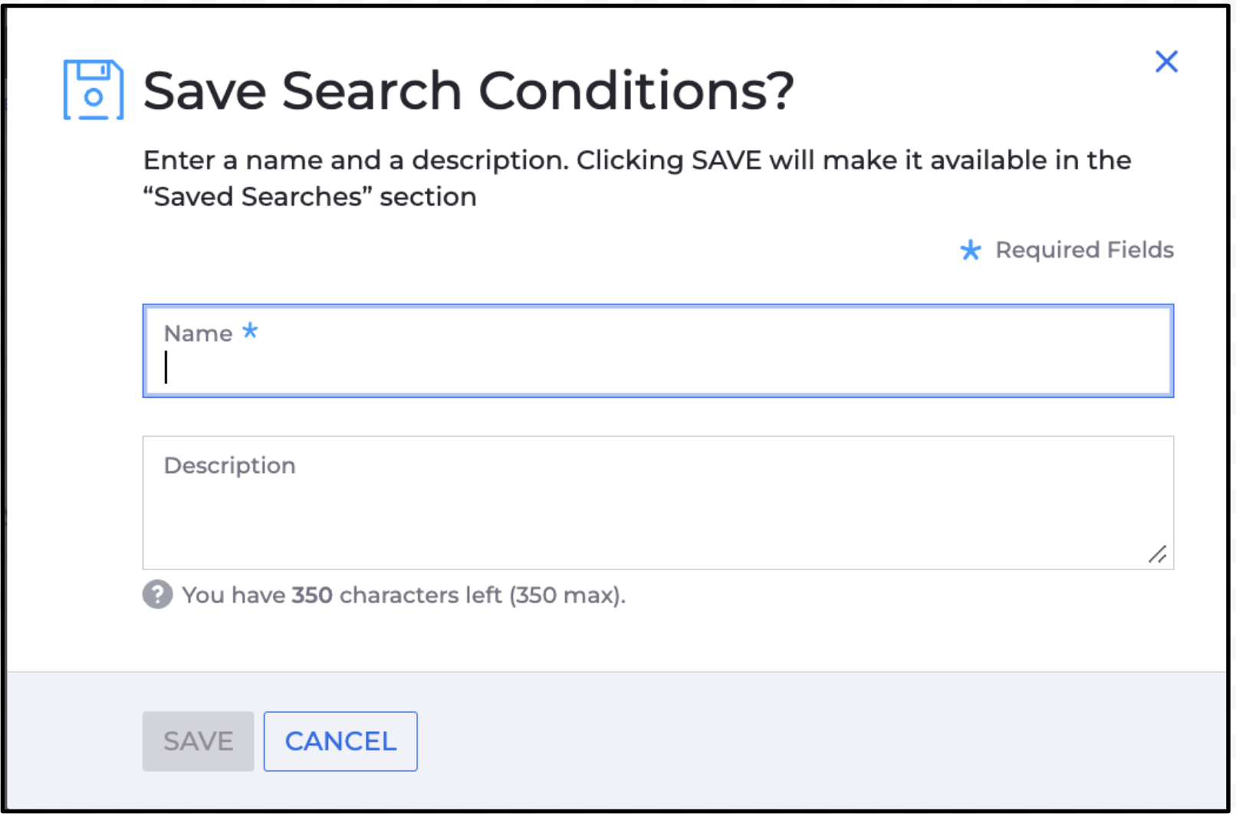
Task: Click the disabled SAVE button
Action: pos(198,741)
